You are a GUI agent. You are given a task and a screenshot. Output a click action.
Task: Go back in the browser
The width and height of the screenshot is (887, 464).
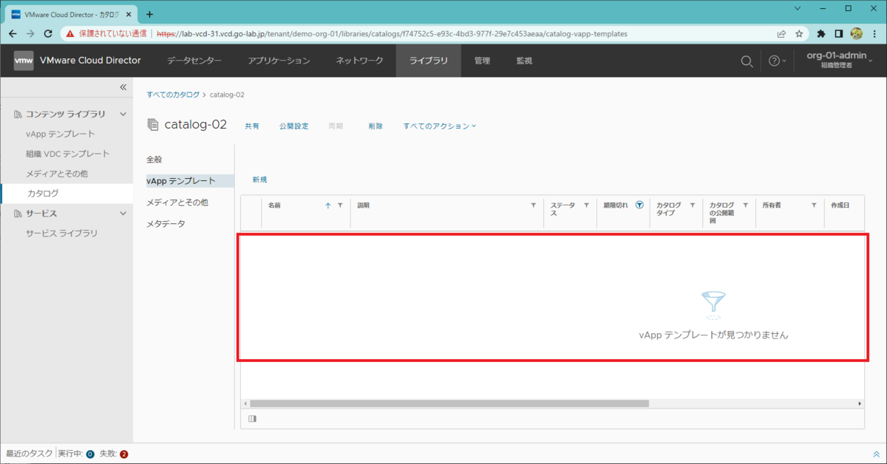click(13, 33)
